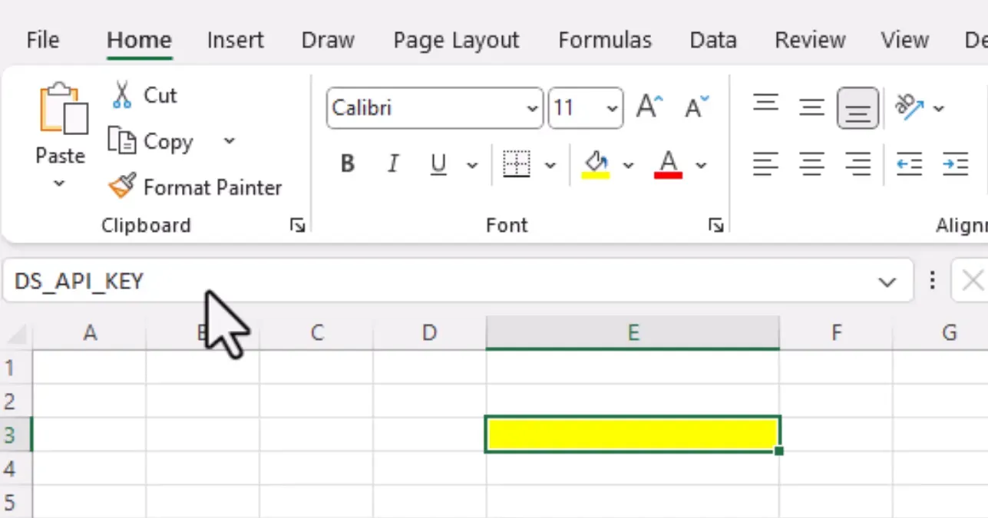
Task: Expand the font size 11 dropdown
Action: pyautogui.click(x=612, y=108)
